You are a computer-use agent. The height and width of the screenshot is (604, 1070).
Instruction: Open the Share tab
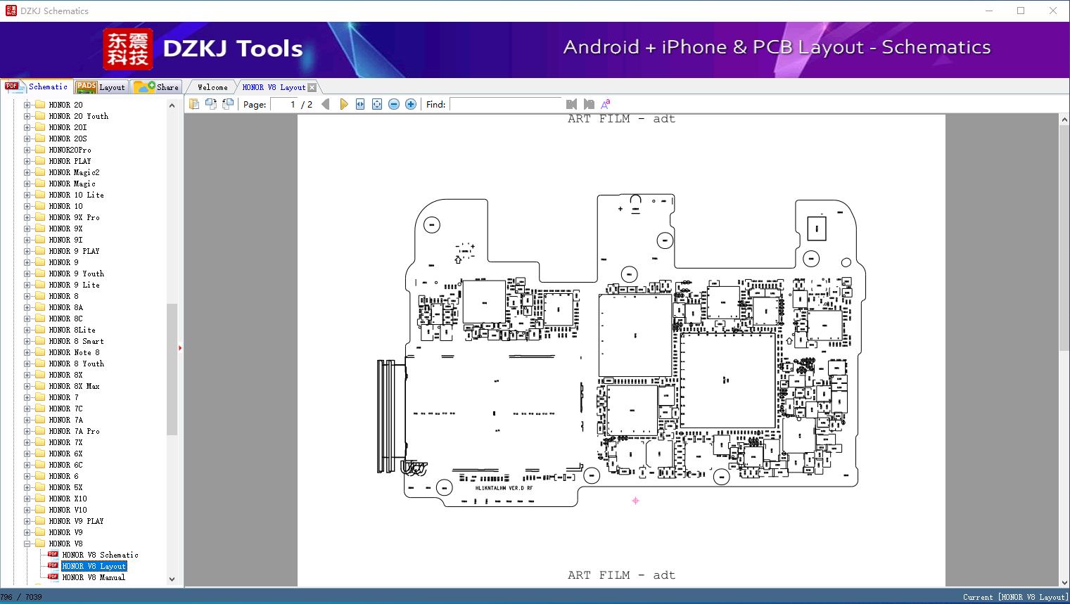pyautogui.click(x=157, y=87)
